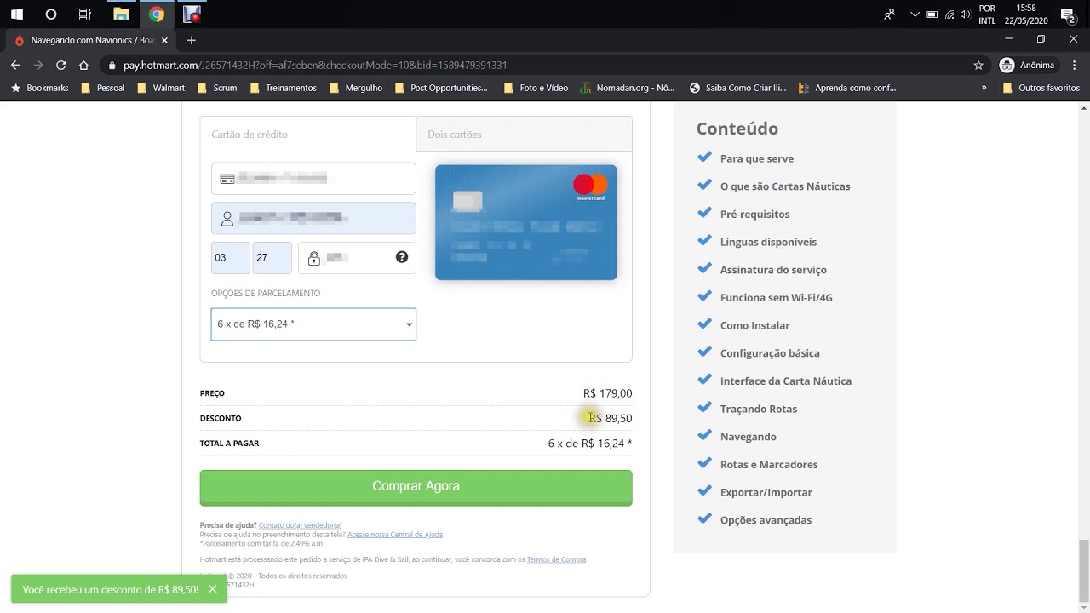Open Outros favoritos folder
1090x613 pixels.
pyautogui.click(x=1041, y=88)
